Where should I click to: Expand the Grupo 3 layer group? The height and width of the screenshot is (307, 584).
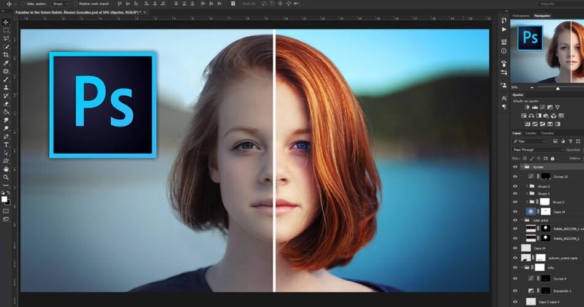[x=526, y=185]
